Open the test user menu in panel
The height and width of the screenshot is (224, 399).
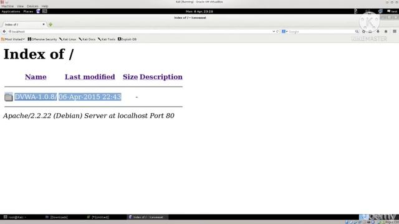(392, 11)
